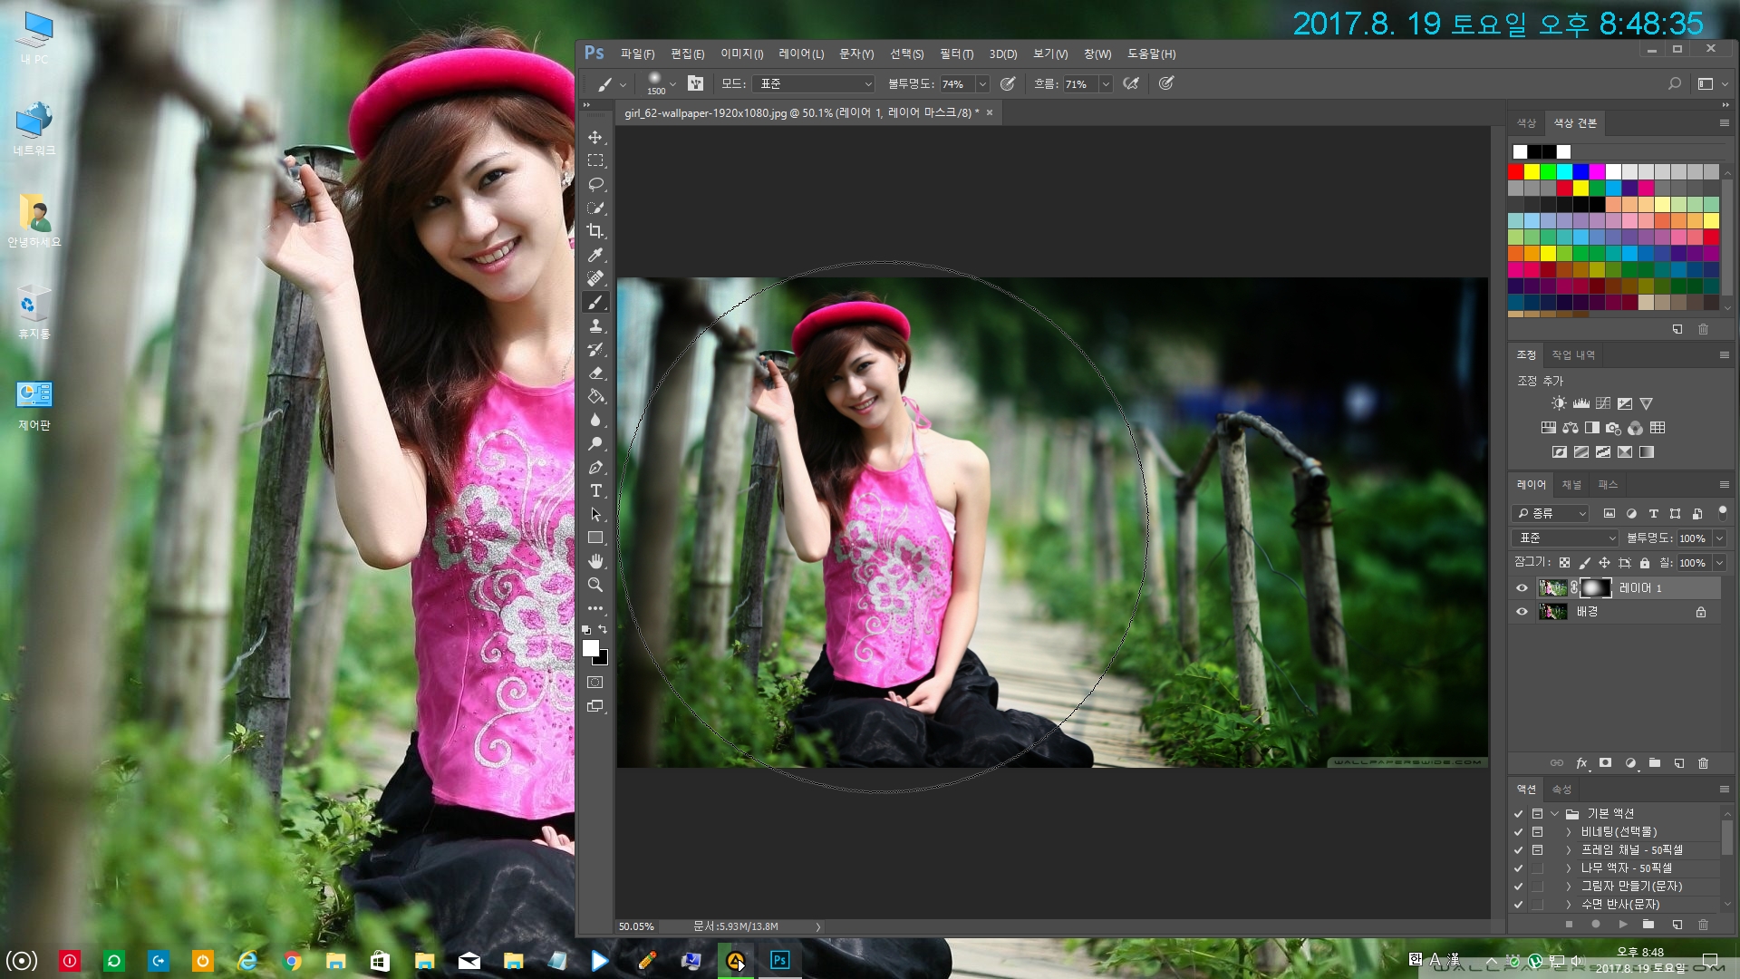1740x979 pixels.
Task: Hide 배경 layer visibility
Action: point(1522,612)
